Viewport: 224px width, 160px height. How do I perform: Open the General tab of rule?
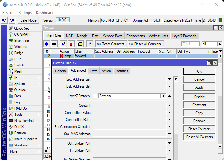61,71
